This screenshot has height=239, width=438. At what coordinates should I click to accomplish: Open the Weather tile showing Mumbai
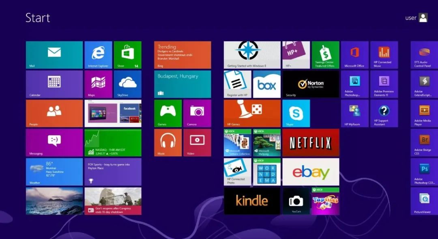54,172
